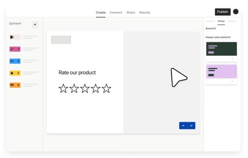The height and width of the screenshot is (158, 248).
Task: Click the Publish button
Action: 223,12
